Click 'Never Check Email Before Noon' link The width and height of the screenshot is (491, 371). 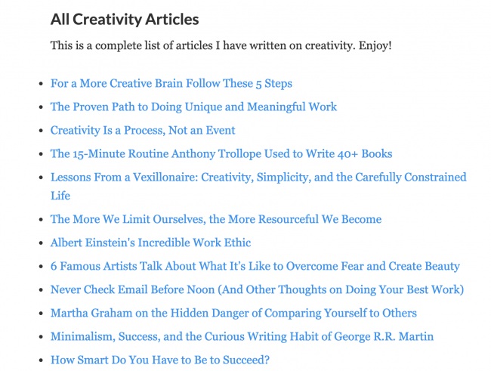click(257, 289)
